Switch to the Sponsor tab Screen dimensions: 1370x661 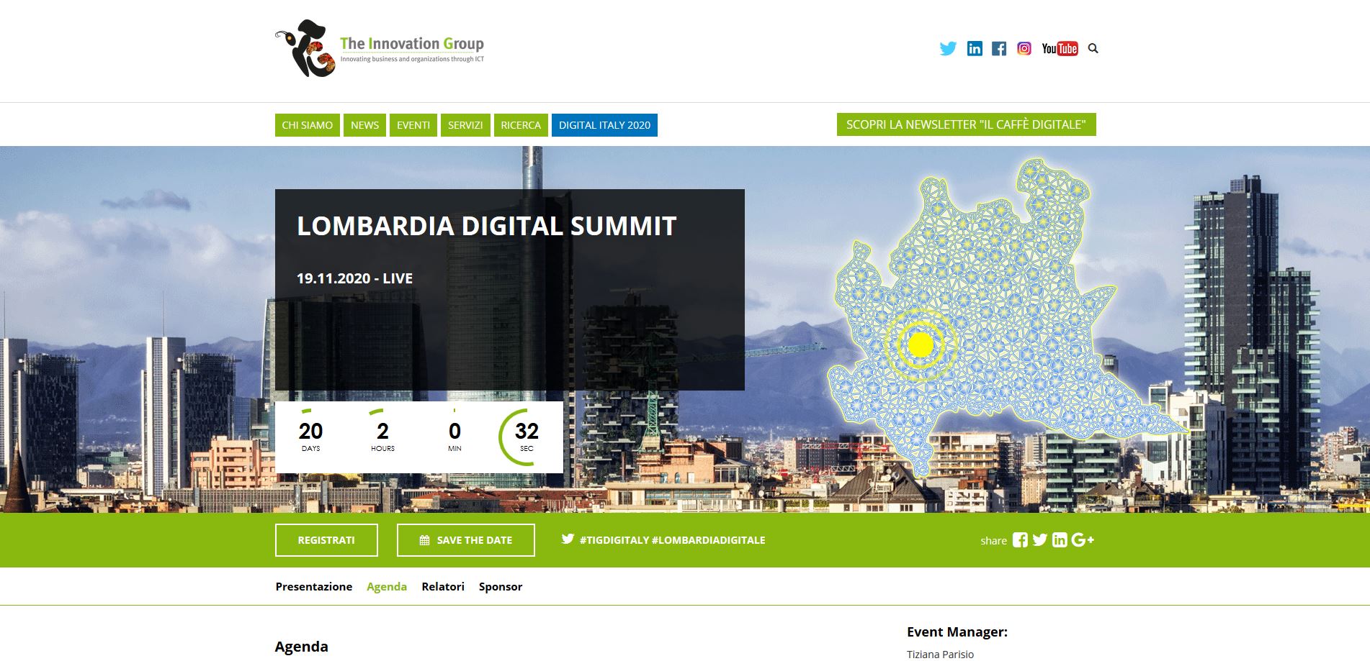[x=501, y=587]
